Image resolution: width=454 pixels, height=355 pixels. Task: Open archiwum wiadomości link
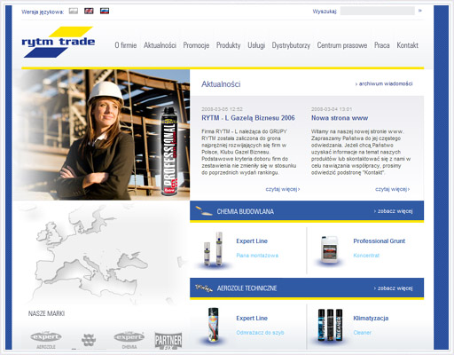384,83
